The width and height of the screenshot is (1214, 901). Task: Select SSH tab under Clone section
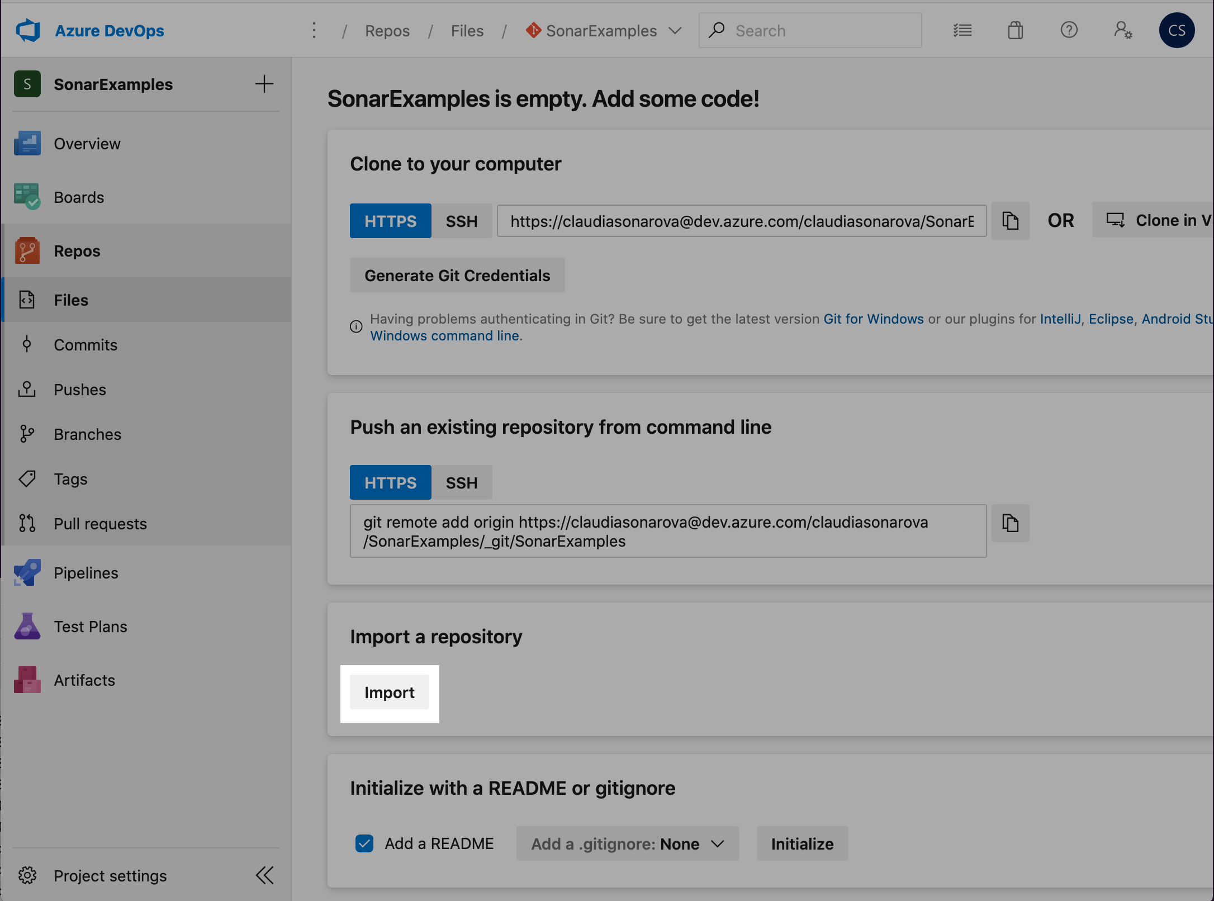coord(462,221)
